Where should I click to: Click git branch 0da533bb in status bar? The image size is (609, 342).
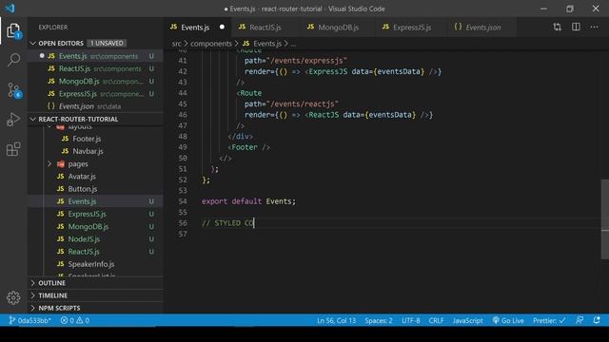point(29,320)
